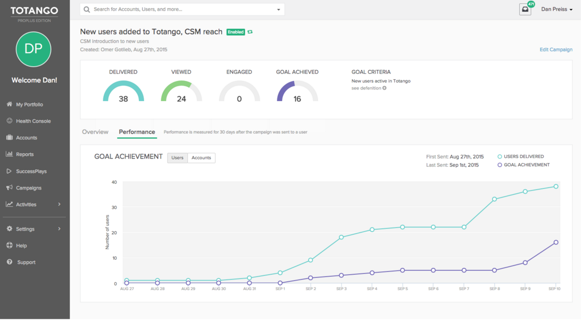
Task: Open Health Console in sidebar
Action: (x=33, y=121)
